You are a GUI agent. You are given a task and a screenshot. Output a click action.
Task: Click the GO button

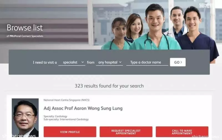tap(178, 62)
